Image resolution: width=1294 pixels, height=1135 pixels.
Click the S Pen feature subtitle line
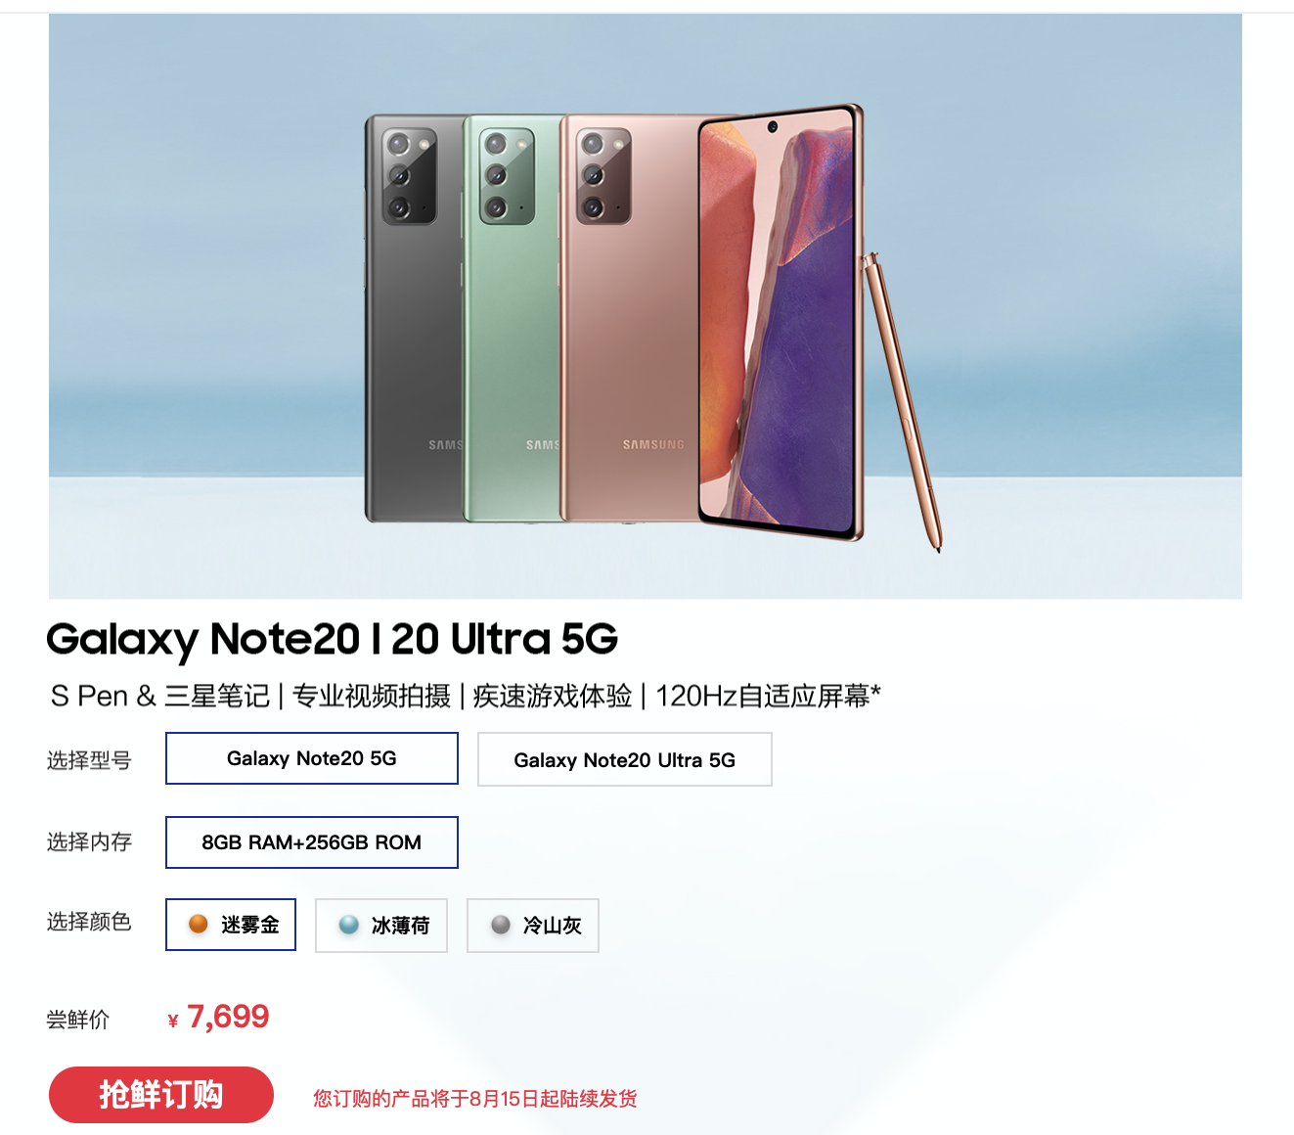pyautogui.click(x=466, y=696)
